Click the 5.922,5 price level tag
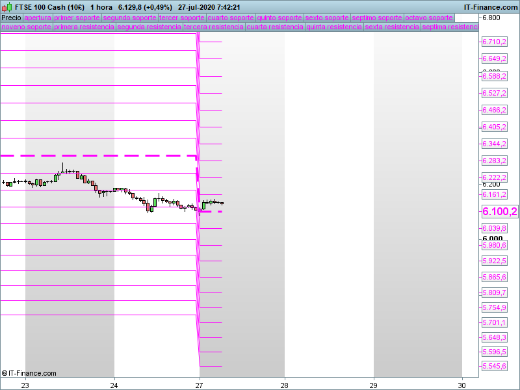The height and width of the screenshot is (390, 520). coord(495,261)
